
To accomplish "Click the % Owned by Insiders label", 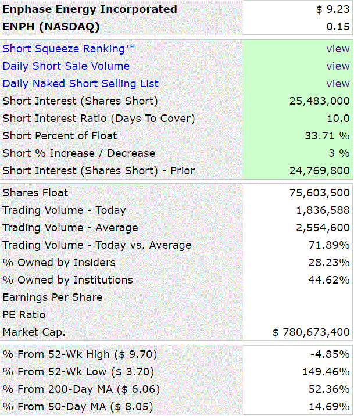I will (59, 263).
